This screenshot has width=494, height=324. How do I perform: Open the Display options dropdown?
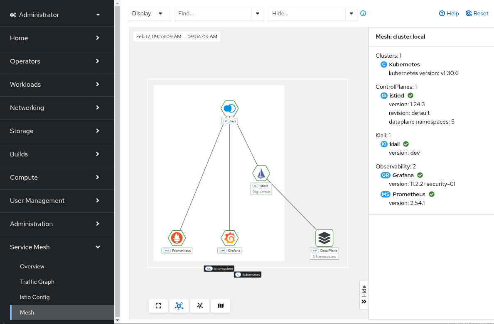click(x=149, y=13)
